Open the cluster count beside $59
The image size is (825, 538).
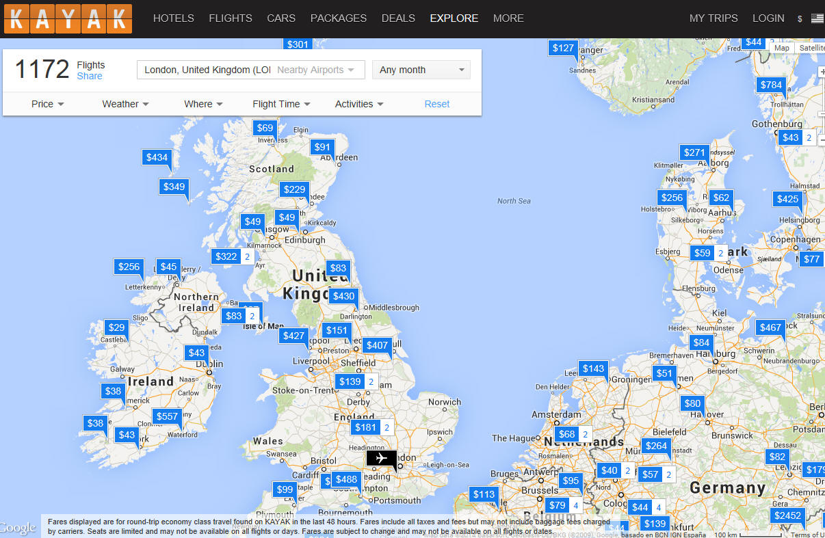tap(720, 253)
